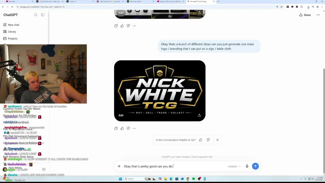Open the Nick White TCG generated image
Screen dimensions: 325x183
[160, 91]
